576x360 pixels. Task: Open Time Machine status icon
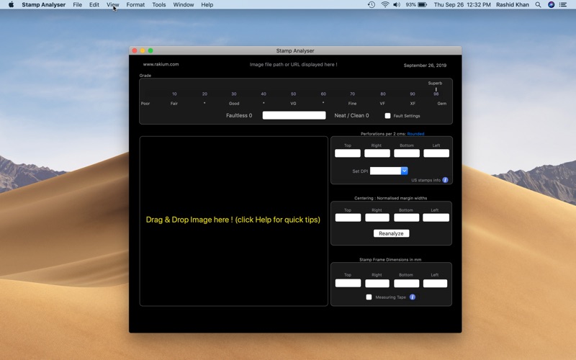[x=372, y=5]
